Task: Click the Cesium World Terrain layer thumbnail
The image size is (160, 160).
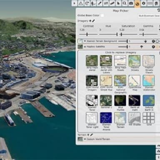Action: (x=80, y=139)
